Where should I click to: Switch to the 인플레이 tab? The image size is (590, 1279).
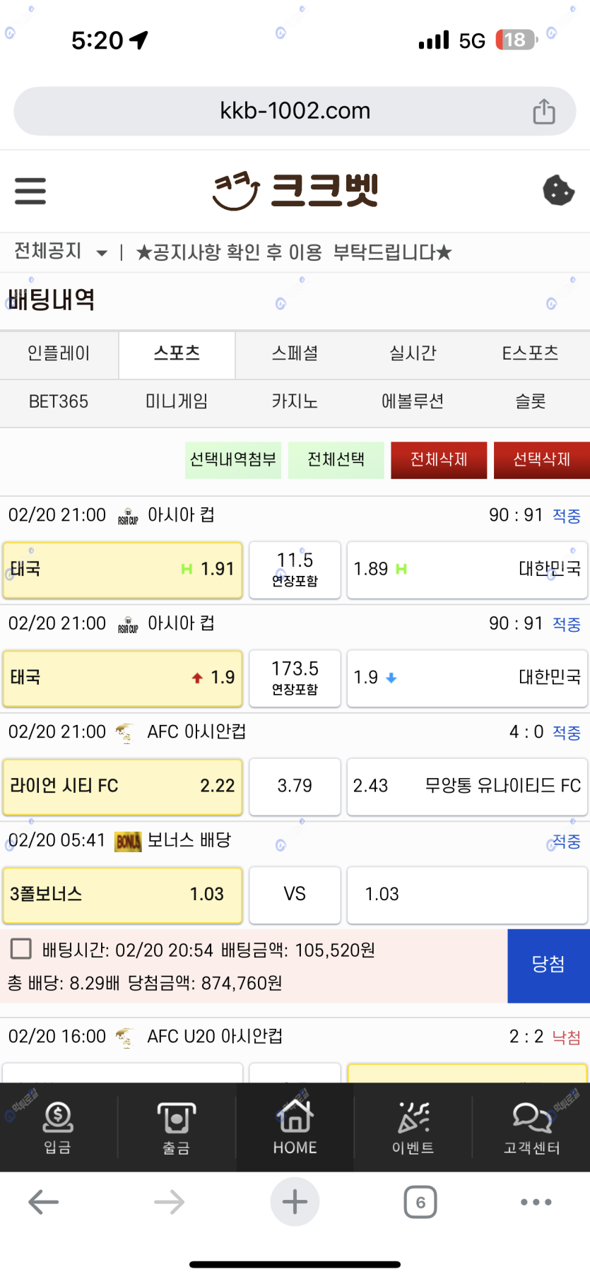coord(59,353)
